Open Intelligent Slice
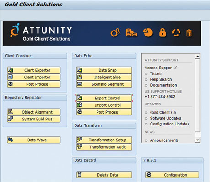210x182 pixels. click(104, 77)
